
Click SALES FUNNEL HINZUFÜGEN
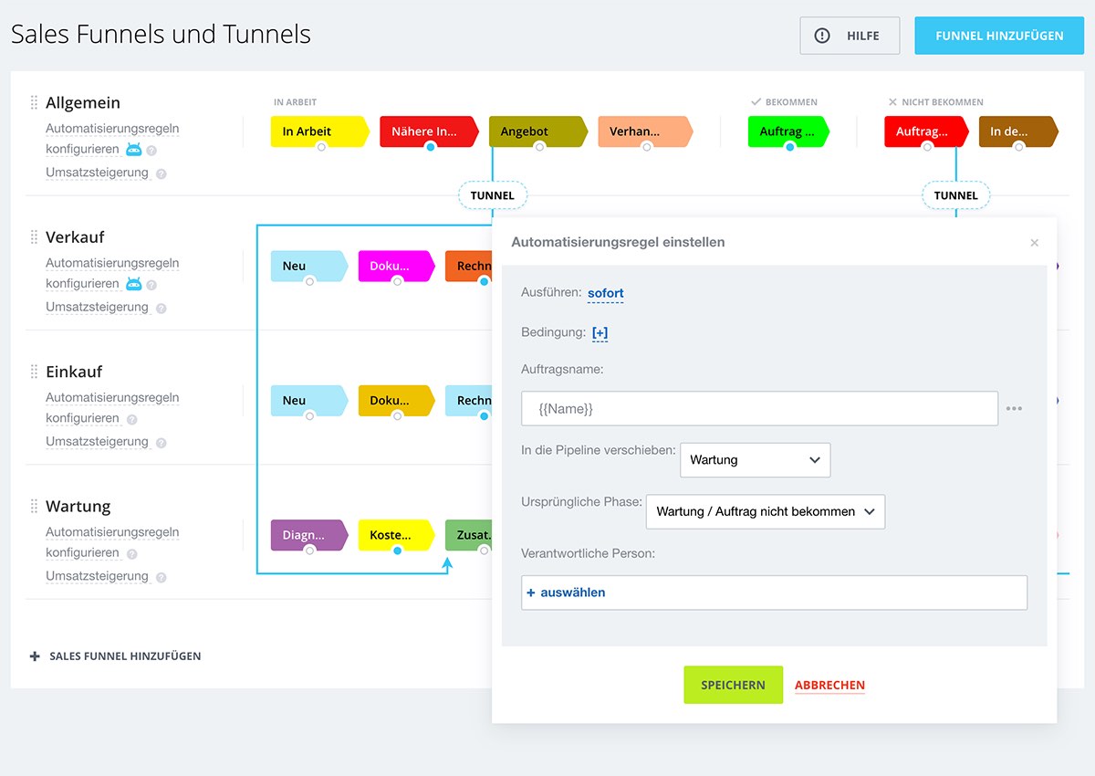click(x=115, y=655)
